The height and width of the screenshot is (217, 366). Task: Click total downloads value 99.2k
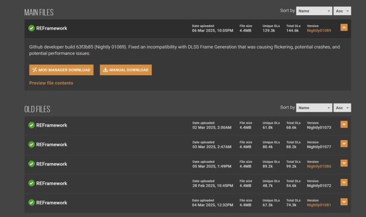tap(291, 167)
